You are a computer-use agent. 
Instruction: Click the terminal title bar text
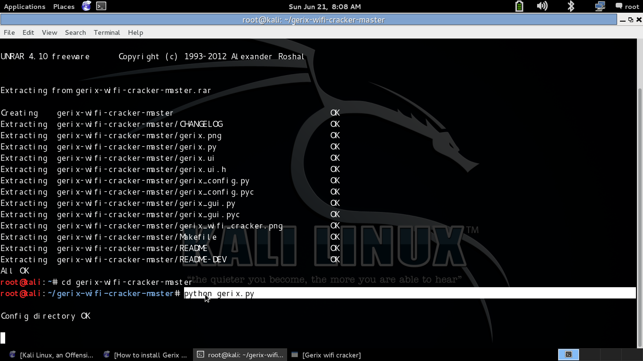pos(313,20)
